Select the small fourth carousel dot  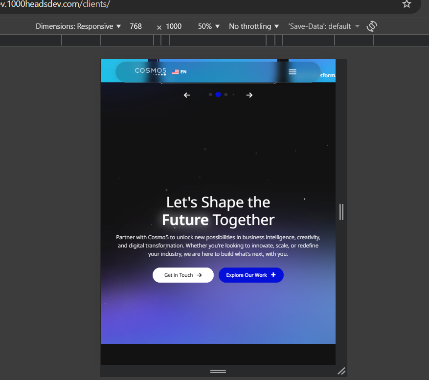point(233,94)
